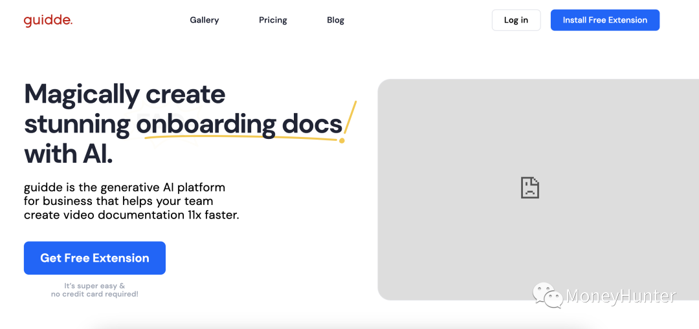
Task: Open the Gallery page
Action: [204, 20]
